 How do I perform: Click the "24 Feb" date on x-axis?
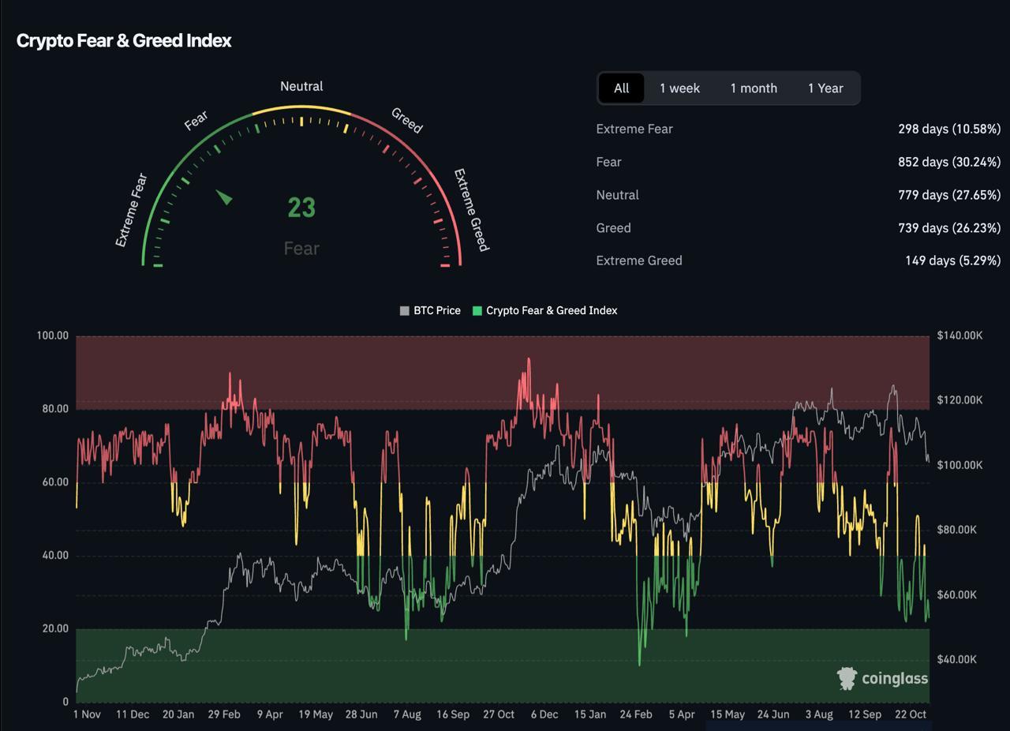tap(635, 714)
